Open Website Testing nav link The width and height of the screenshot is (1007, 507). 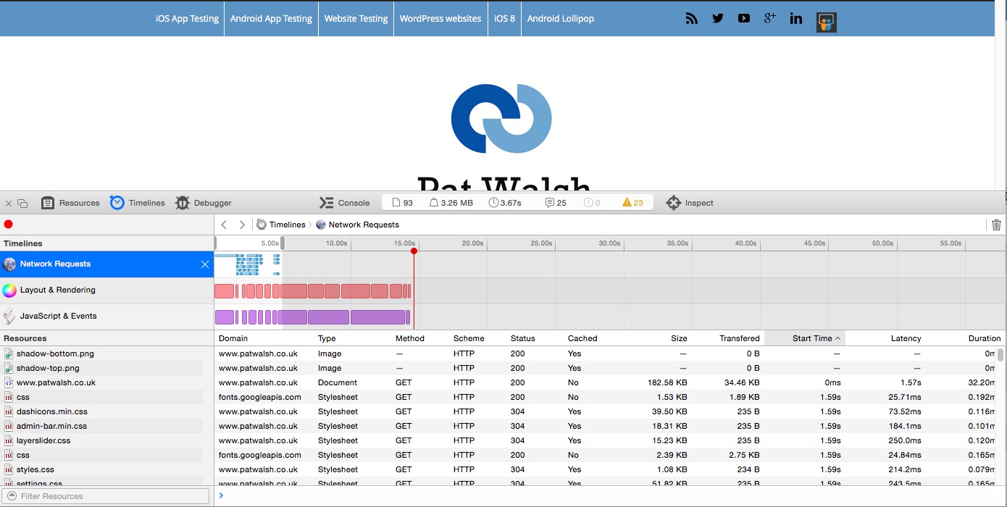coord(356,19)
